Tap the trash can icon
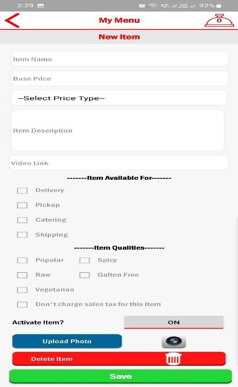 174,359
